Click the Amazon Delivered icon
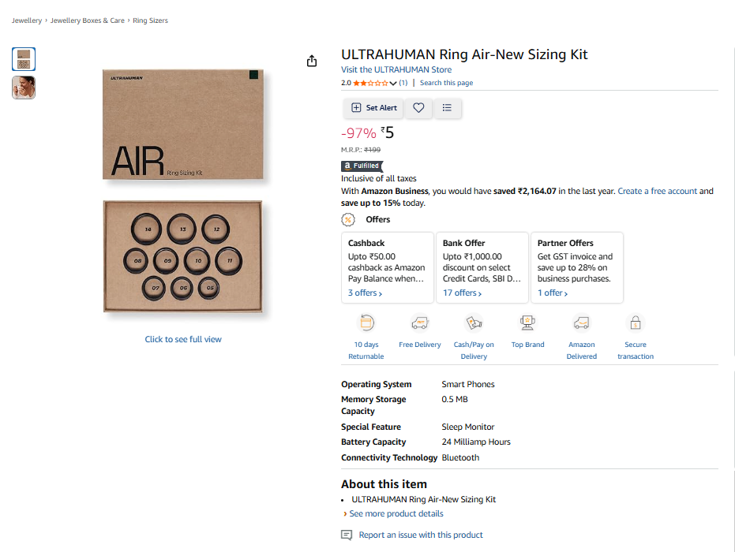This screenshot has height=552, width=735. [x=582, y=323]
